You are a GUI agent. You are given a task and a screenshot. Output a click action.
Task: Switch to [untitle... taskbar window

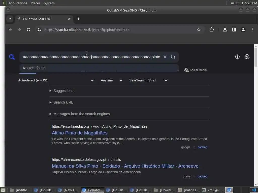(20, 190)
